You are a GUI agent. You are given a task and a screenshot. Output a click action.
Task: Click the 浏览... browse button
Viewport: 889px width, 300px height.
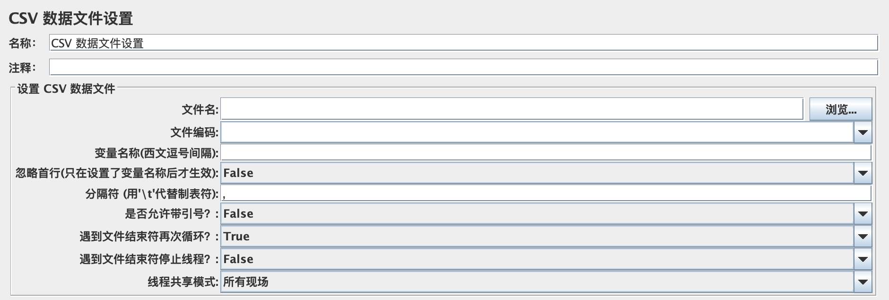pyautogui.click(x=840, y=109)
